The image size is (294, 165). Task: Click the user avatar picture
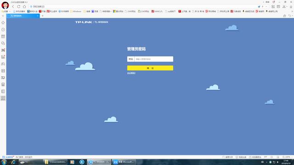(x=5, y=5)
